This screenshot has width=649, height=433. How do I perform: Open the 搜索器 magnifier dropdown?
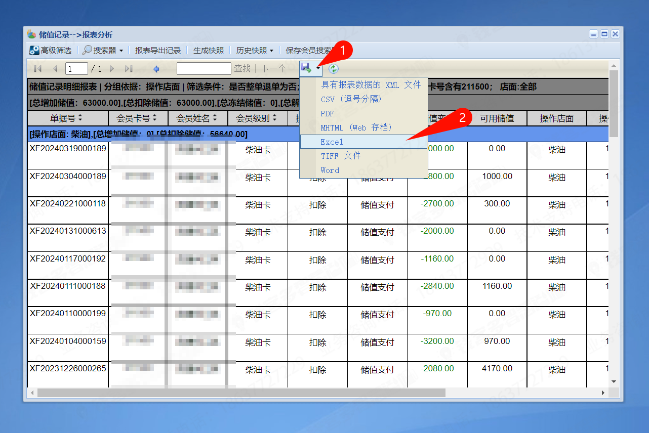pyautogui.click(x=103, y=51)
